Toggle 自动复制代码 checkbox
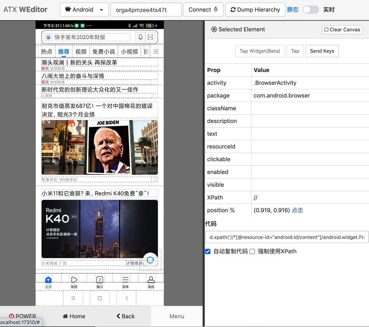The width and height of the screenshot is (369, 327). (x=208, y=252)
